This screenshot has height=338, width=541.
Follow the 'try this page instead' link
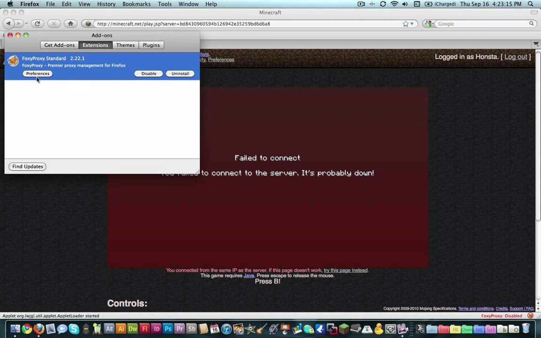[346, 270]
